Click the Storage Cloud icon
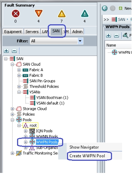 (19, 109)
